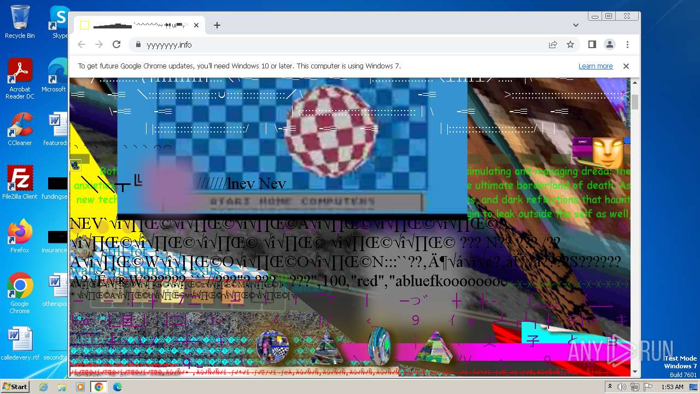Open Acrobat Reader DC desktop icon
This screenshot has height=394, width=700.
(x=20, y=79)
